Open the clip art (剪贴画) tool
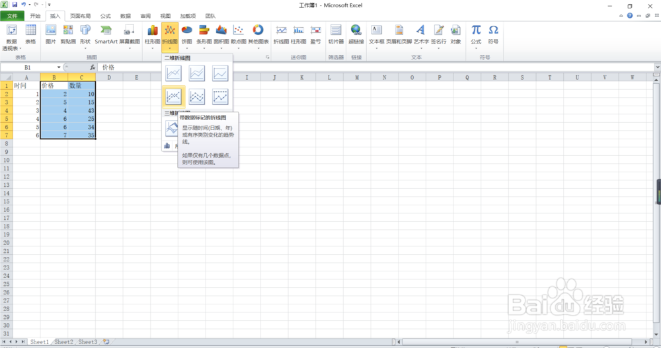The width and height of the screenshot is (661, 348). coord(68,30)
